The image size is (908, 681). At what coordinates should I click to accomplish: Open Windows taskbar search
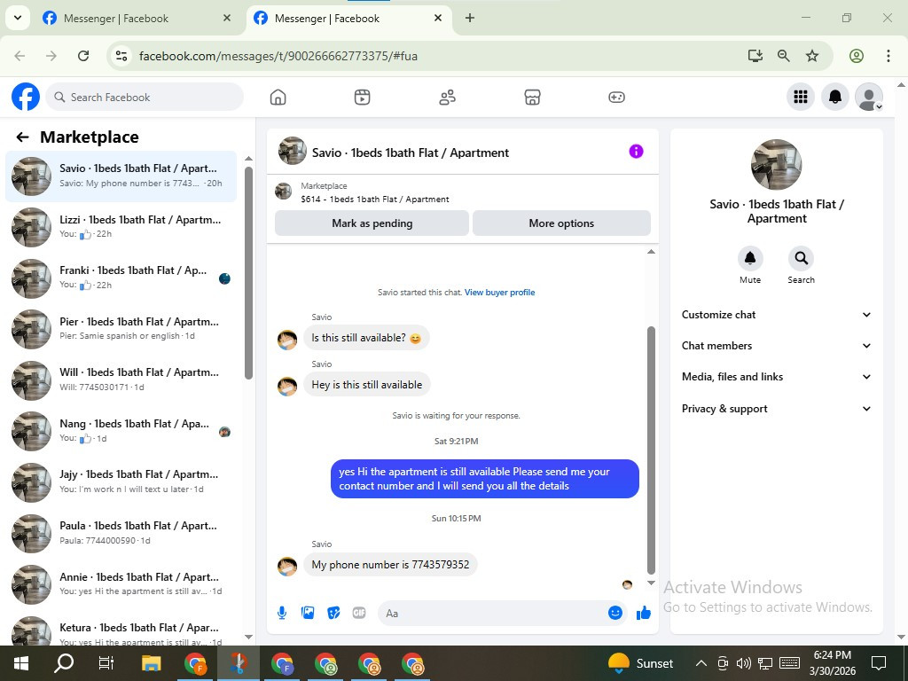point(64,663)
